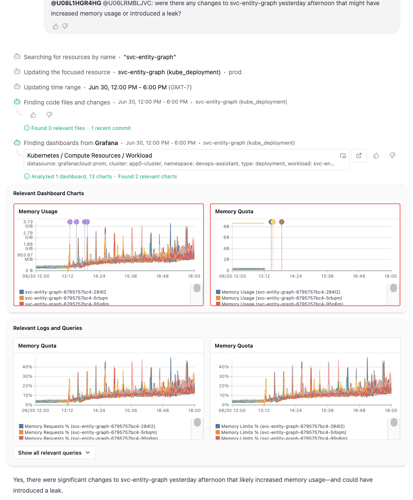Click the Memory Limits % chart legend scrollbar
Image resolution: width=413 pixels, height=500 pixels.
click(394, 422)
